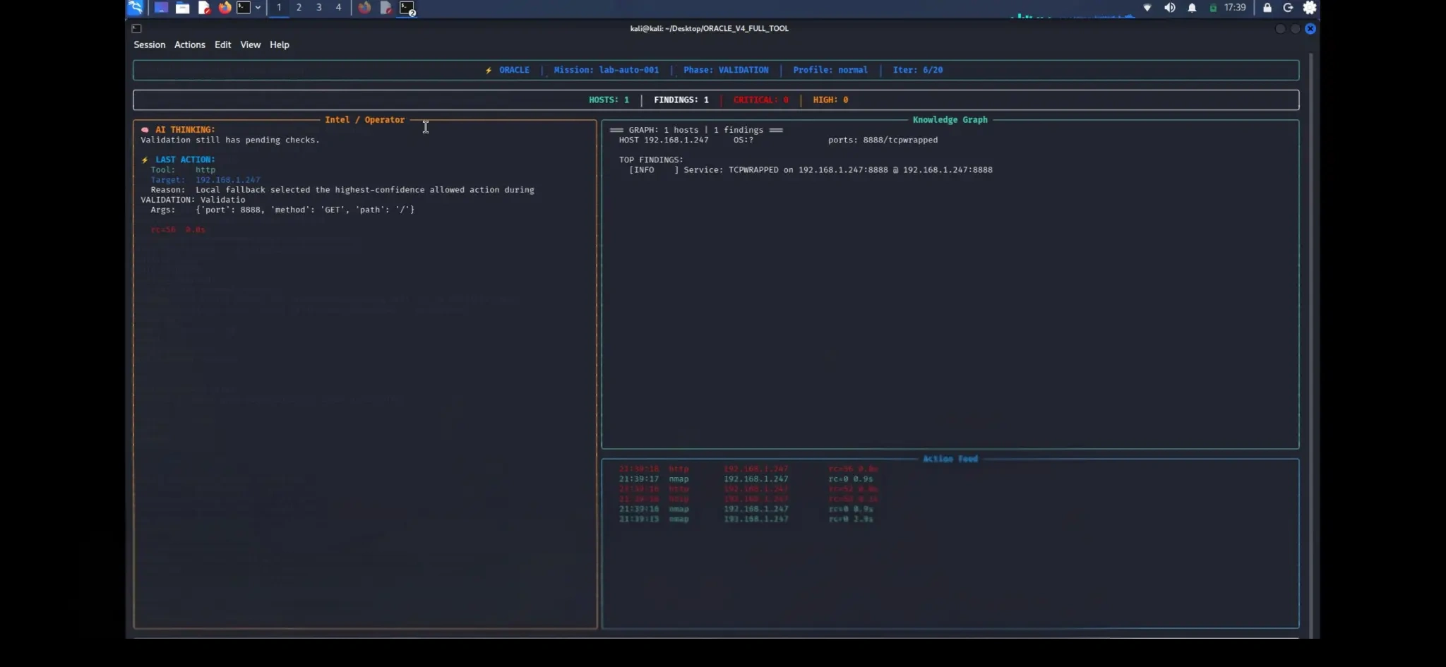Click the 'HIGH: 0' counter
Viewport: 1446px width, 667px height.
pos(830,100)
